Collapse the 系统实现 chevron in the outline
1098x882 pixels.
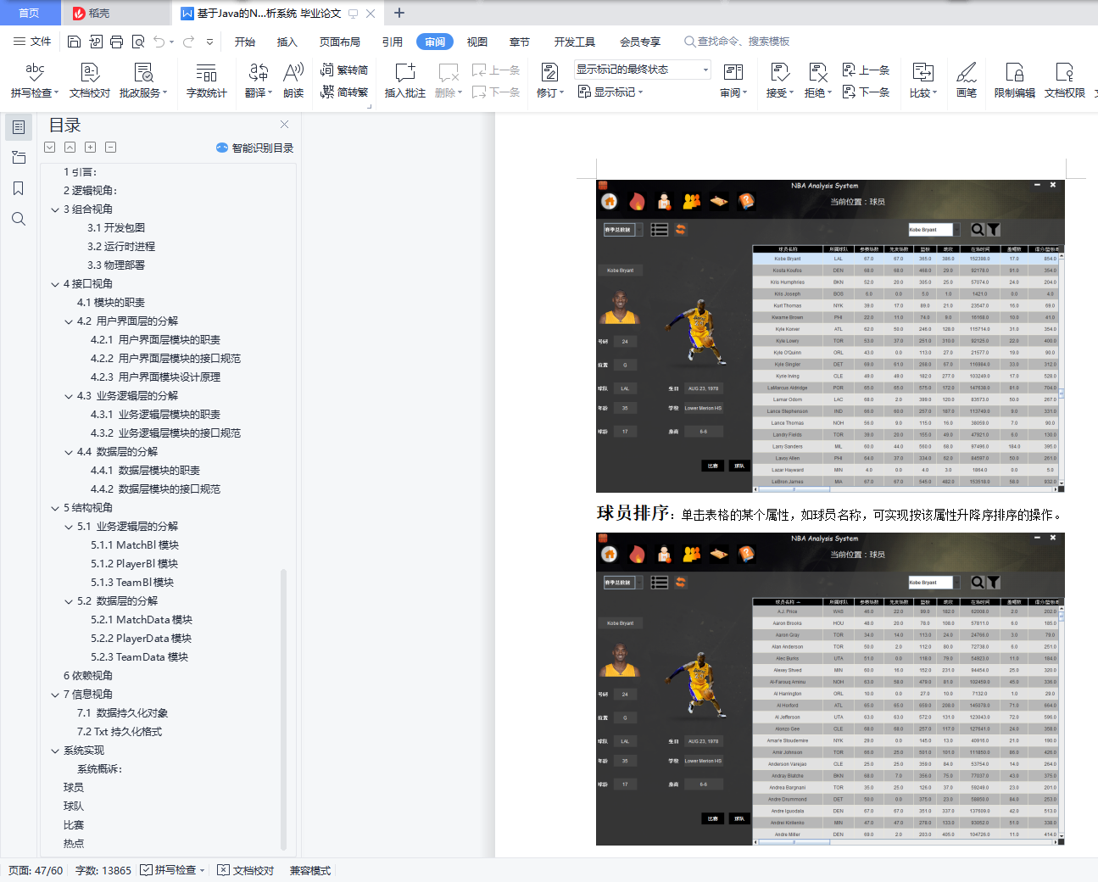point(55,751)
